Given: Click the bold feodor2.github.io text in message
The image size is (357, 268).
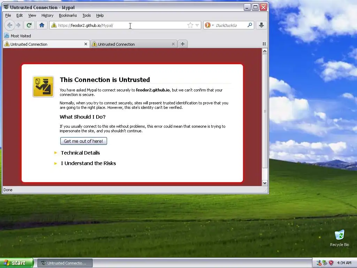Looking at the screenshot, I should pyautogui.click(x=153, y=90).
